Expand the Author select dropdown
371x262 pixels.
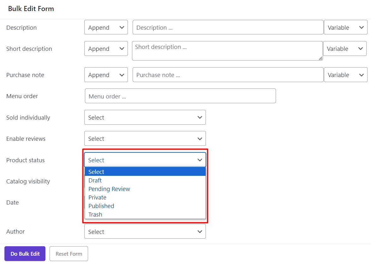click(145, 232)
